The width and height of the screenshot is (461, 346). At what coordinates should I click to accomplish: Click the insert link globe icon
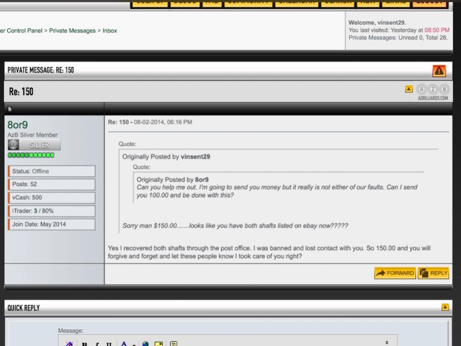pos(146,344)
